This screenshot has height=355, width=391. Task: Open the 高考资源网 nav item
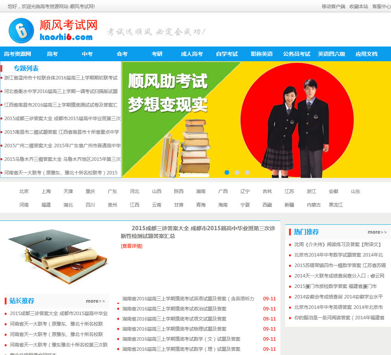(17, 54)
